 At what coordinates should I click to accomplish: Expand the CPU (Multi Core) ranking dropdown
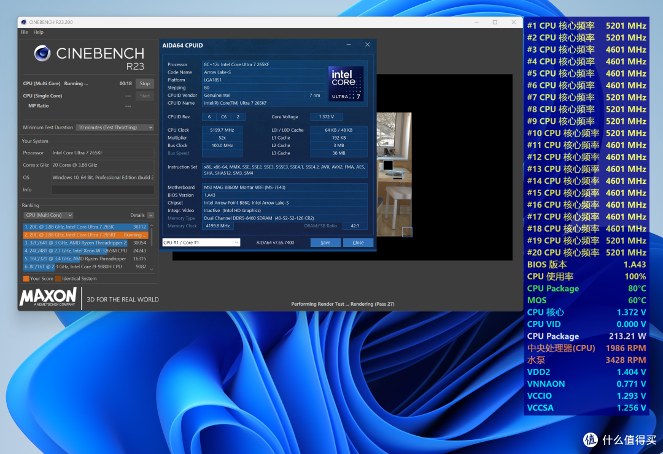coord(48,215)
